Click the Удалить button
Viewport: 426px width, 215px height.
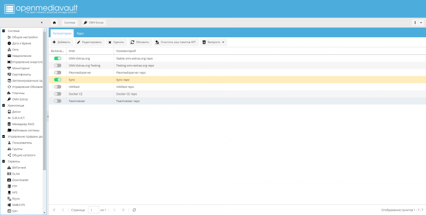click(116, 42)
